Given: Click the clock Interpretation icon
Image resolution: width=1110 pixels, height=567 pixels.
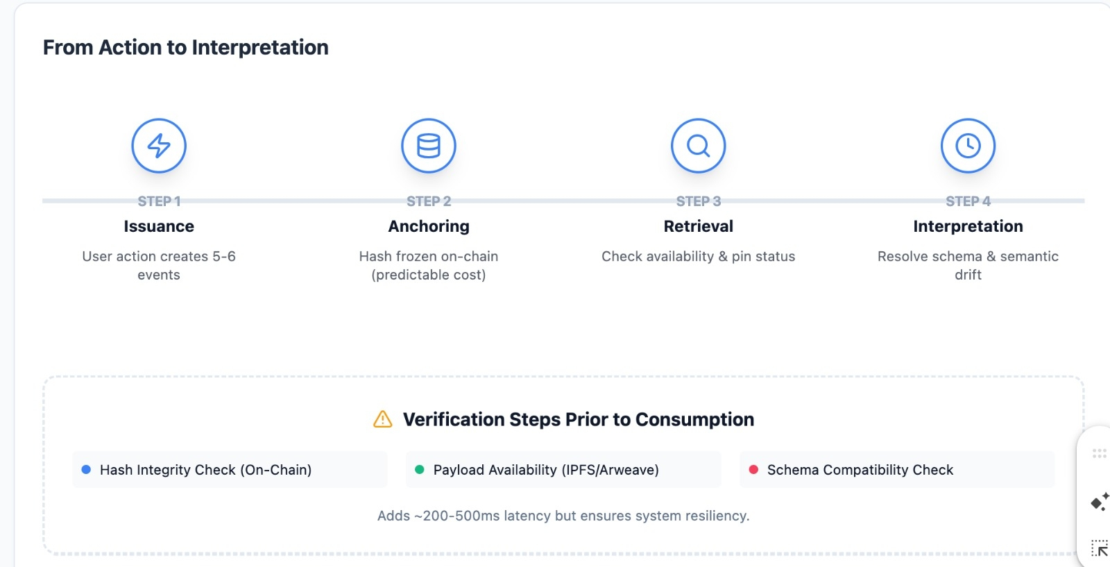Looking at the screenshot, I should click(x=968, y=146).
